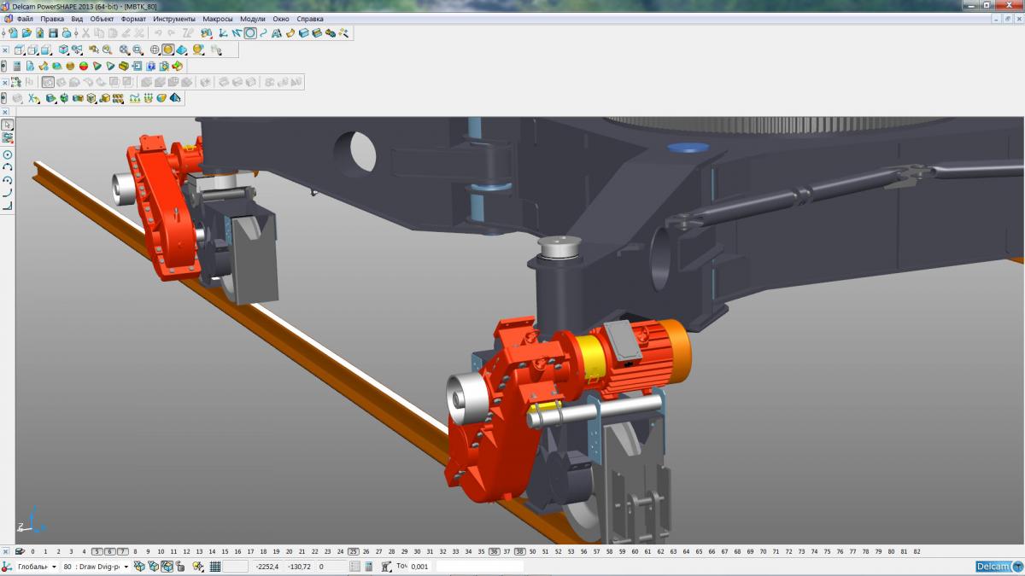Screen dimensions: 1025x576
Task: Toggle level 6 in levels bar
Action: [x=110, y=551]
